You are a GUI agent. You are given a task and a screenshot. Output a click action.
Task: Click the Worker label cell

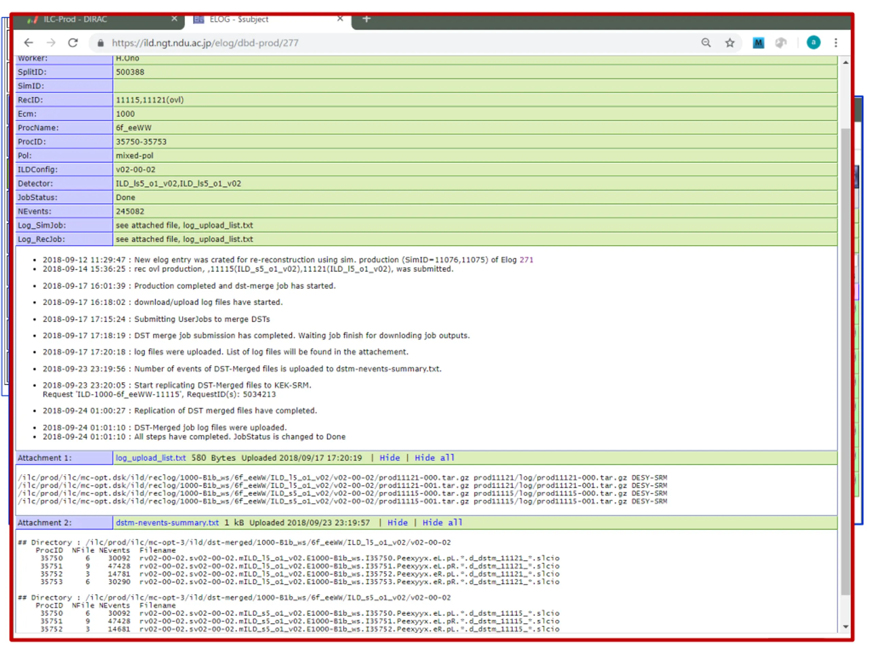tap(64, 59)
